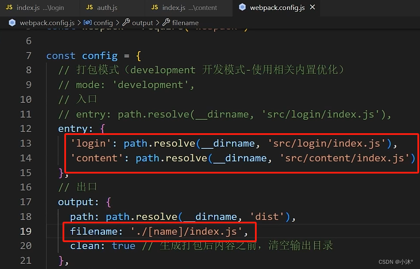Click the JS icon on the content index.js tab
This screenshot has height=269, width=420.
pos(155,7)
